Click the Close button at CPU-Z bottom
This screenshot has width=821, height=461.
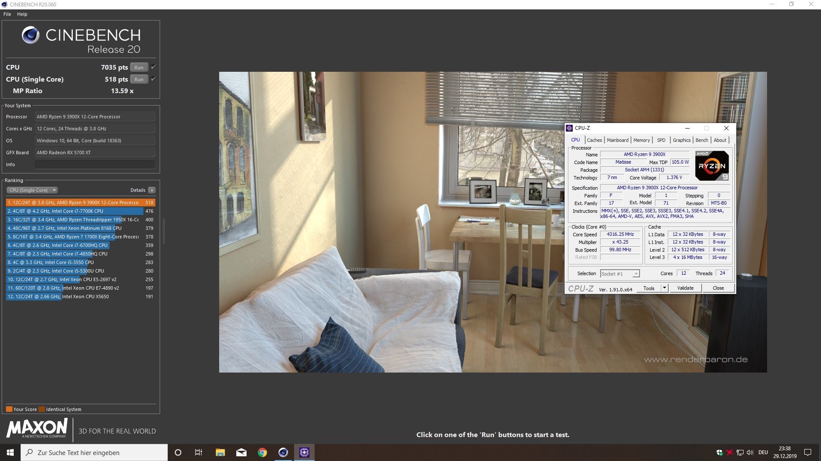(718, 288)
